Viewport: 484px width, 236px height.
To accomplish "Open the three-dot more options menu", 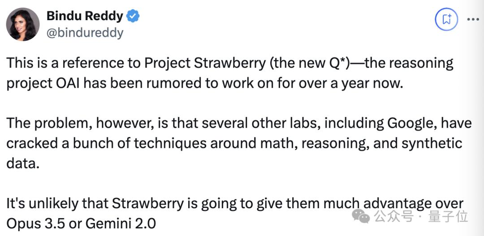I will tap(474, 19).
